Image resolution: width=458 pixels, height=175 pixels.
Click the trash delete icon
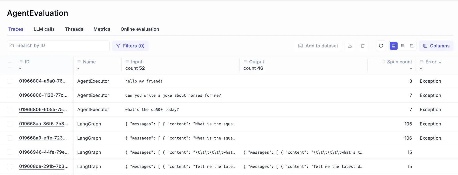(363, 46)
